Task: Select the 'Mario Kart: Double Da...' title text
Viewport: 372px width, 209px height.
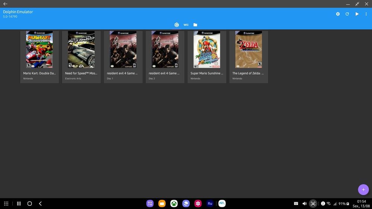Action: pyautogui.click(x=39, y=73)
